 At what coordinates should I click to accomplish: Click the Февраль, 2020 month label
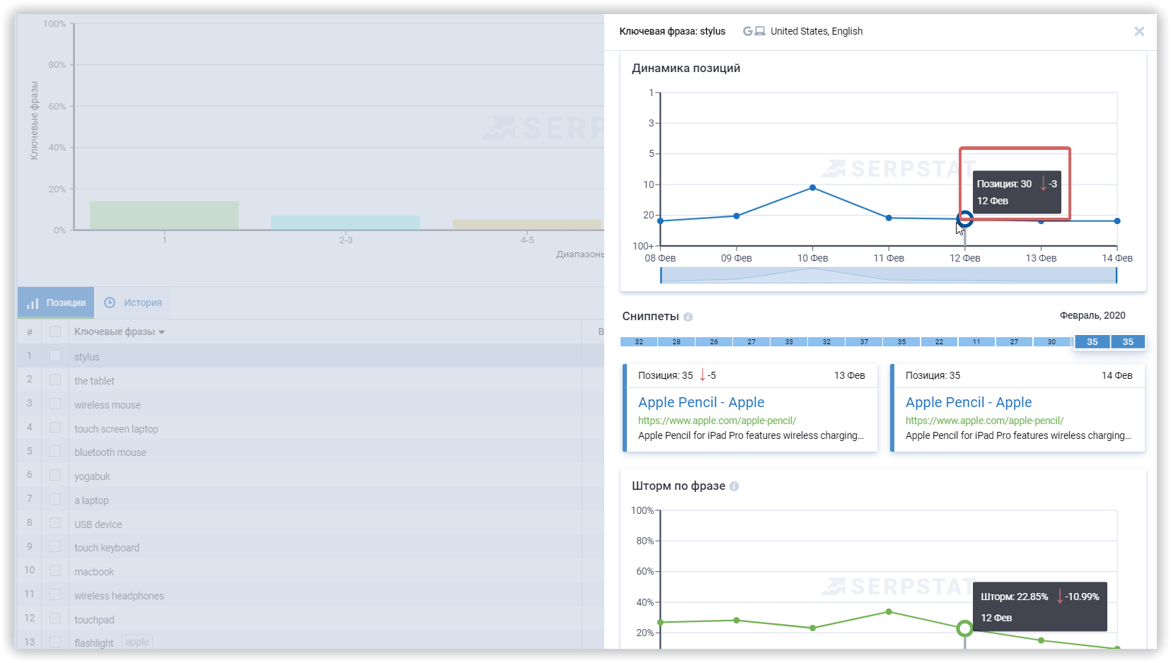[1092, 316]
